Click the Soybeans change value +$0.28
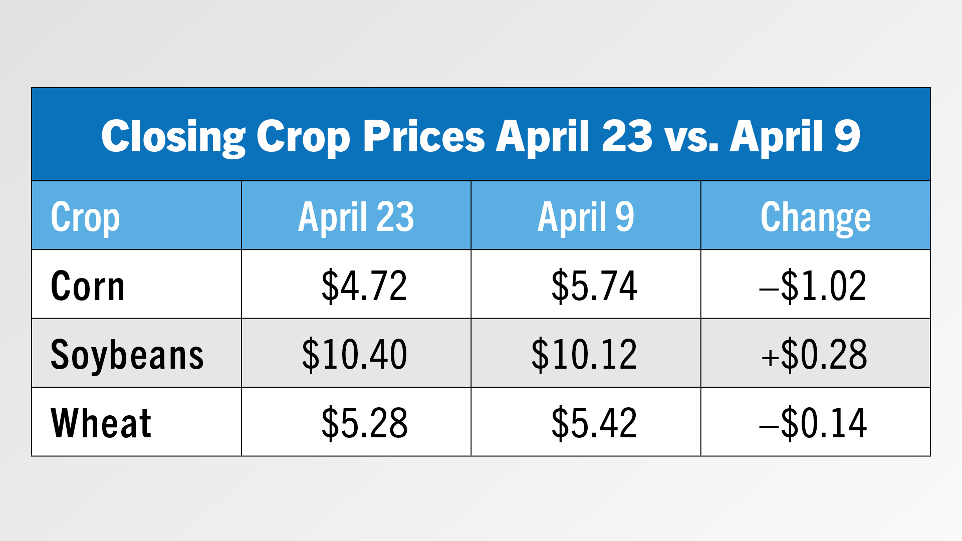962x541 pixels. [x=814, y=354]
